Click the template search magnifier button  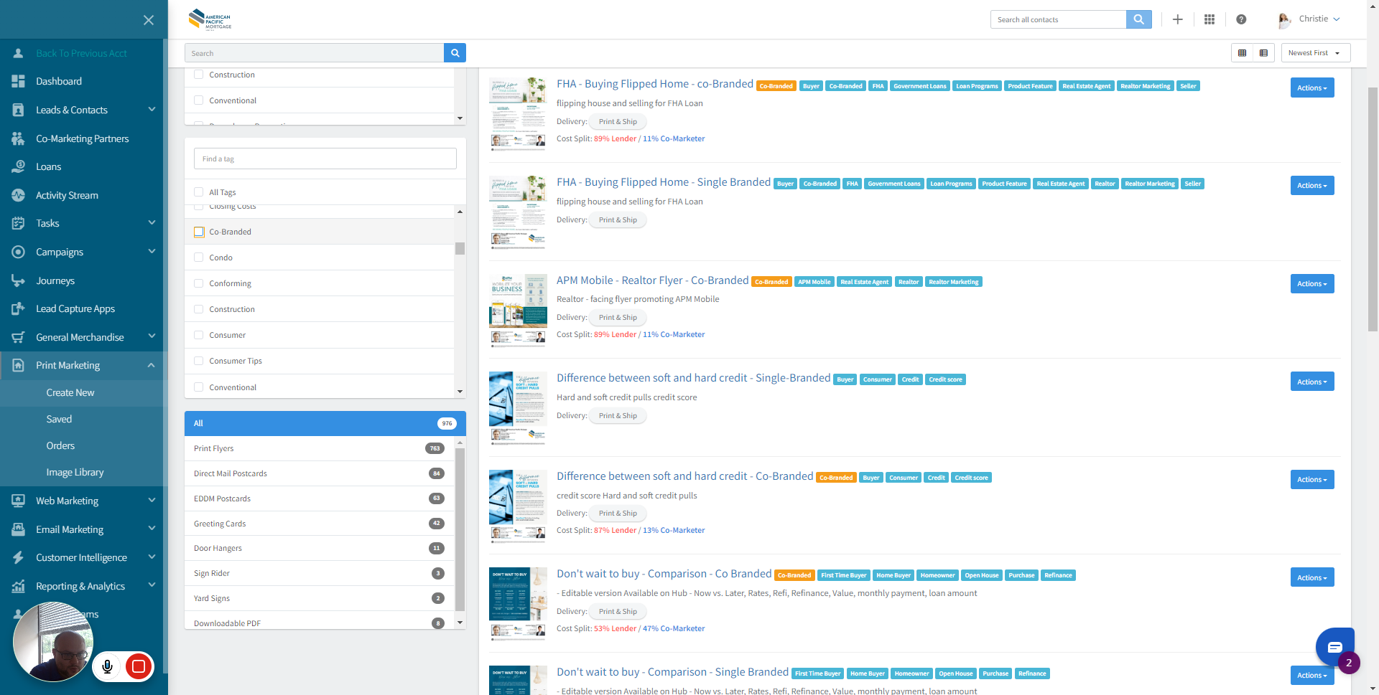click(455, 53)
